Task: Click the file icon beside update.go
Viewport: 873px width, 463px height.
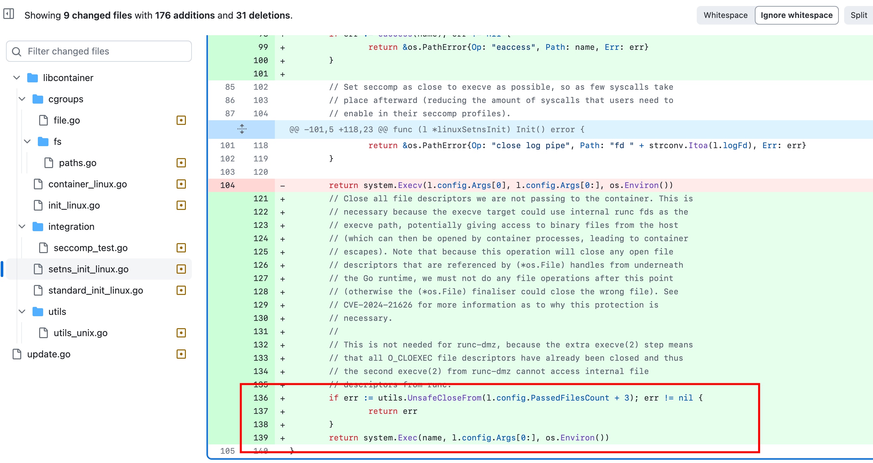Action: tap(17, 354)
